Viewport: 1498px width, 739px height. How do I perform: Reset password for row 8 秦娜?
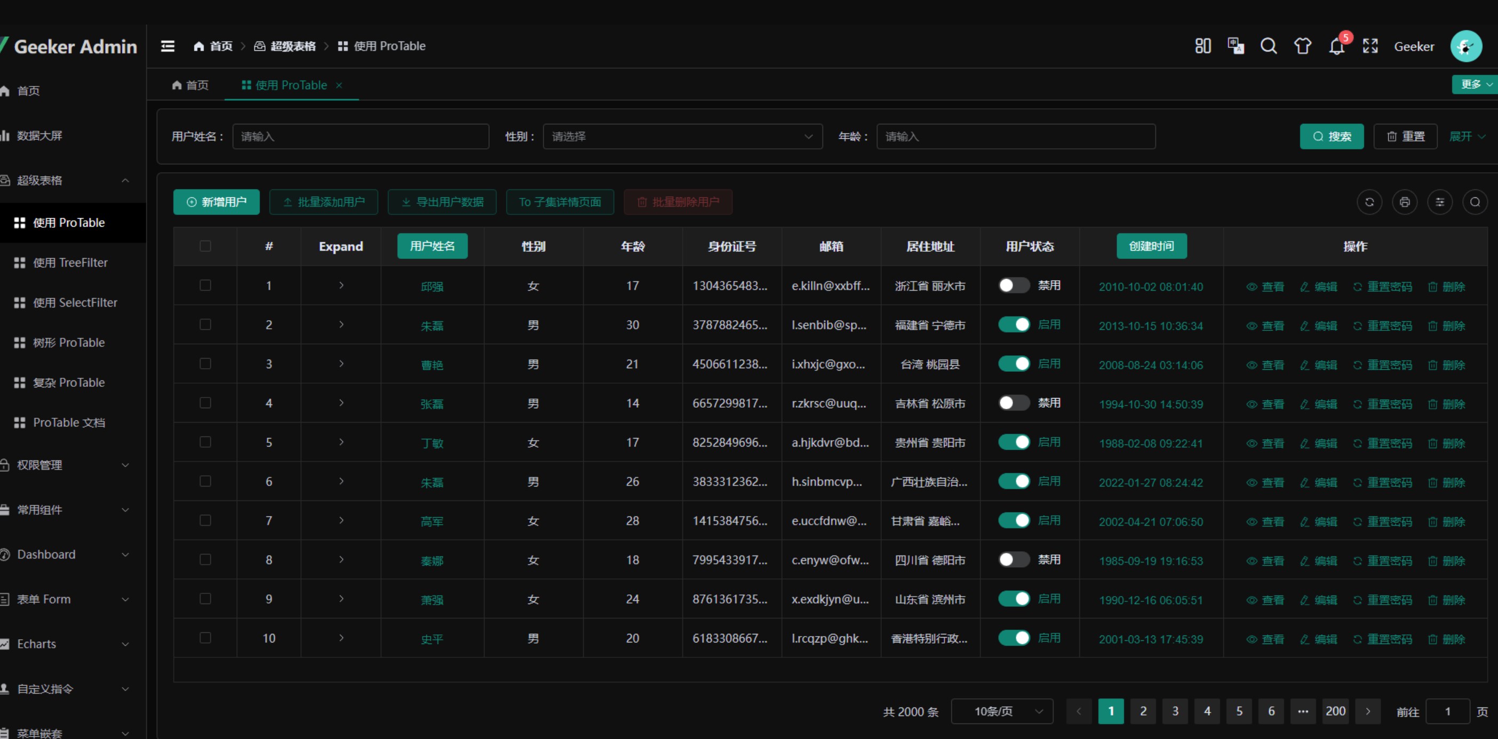pyautogui.click(x=1382, y=560)
